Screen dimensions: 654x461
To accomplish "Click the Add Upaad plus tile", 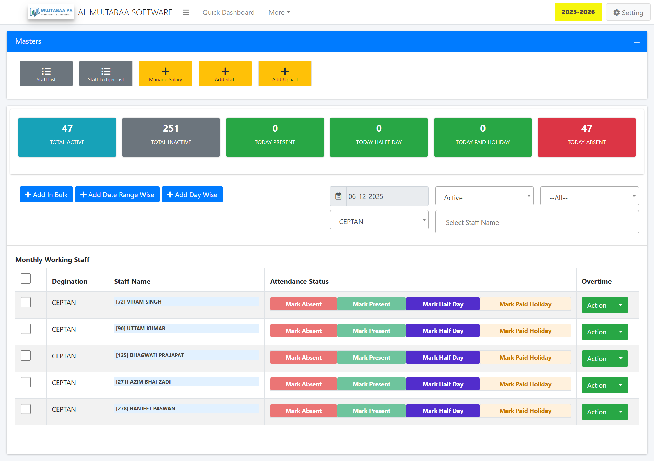I will [x=285, y=74].
